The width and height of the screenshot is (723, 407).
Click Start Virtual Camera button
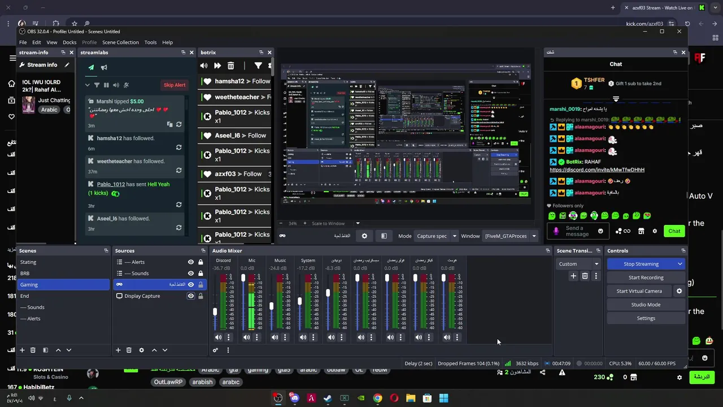tap(639, 291)
